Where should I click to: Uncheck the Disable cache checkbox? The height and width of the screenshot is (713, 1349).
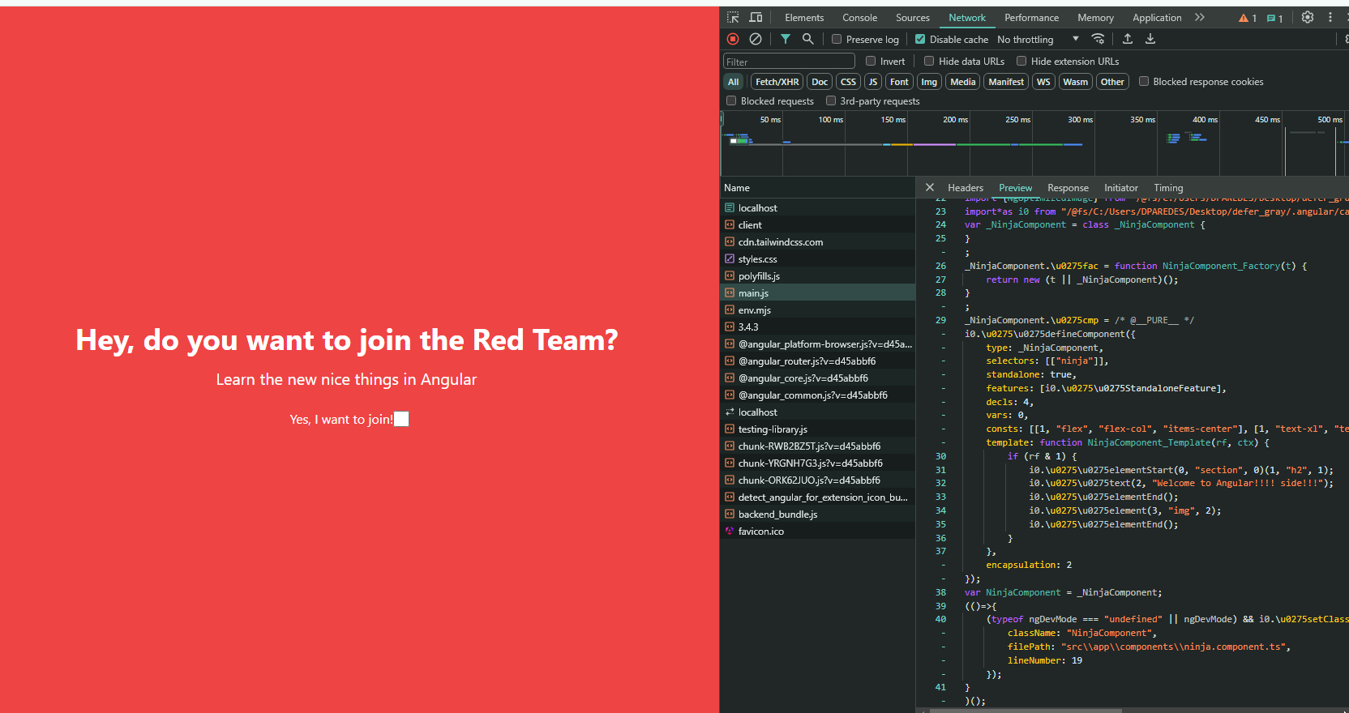pyautogui.click(x=920, y=39)
